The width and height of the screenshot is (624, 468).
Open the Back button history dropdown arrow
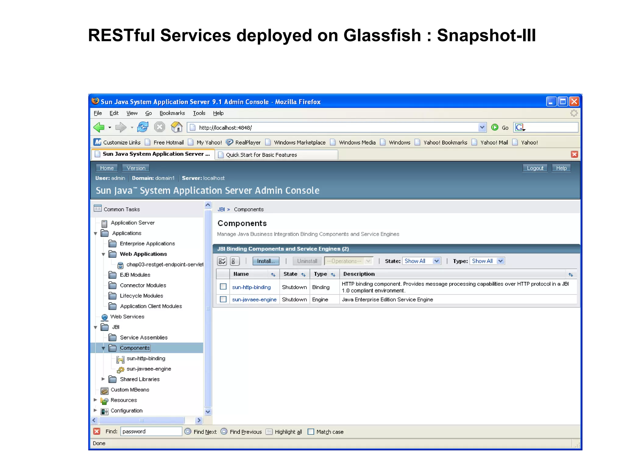[x=110, y=128]
